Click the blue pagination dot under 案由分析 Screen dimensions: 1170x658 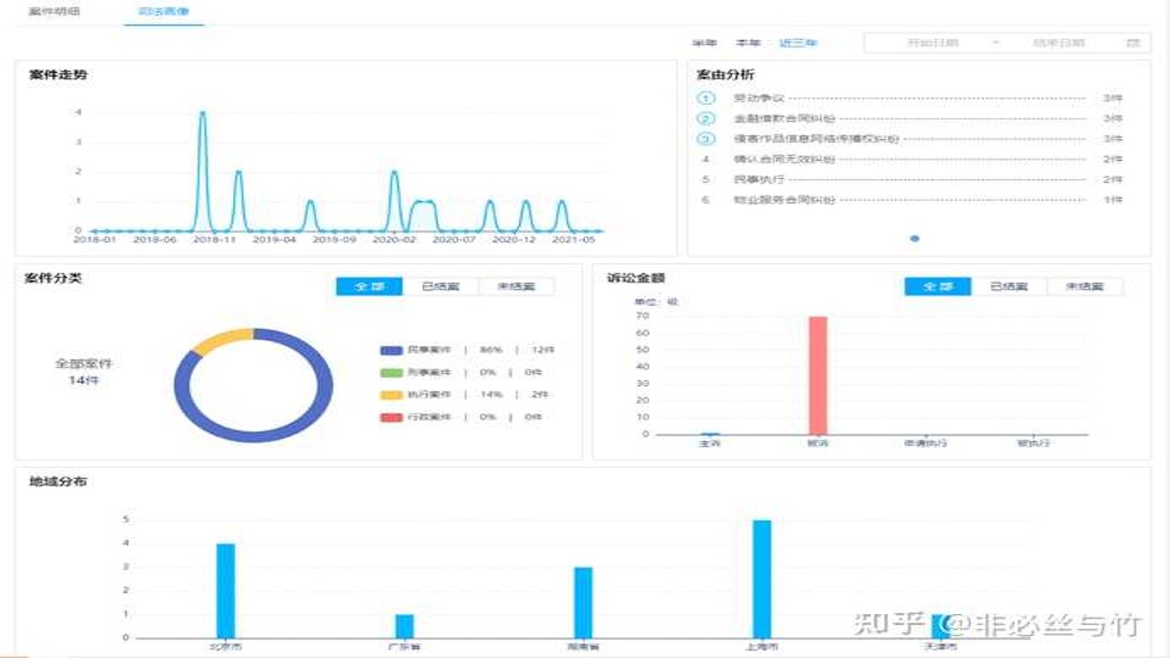914,239
